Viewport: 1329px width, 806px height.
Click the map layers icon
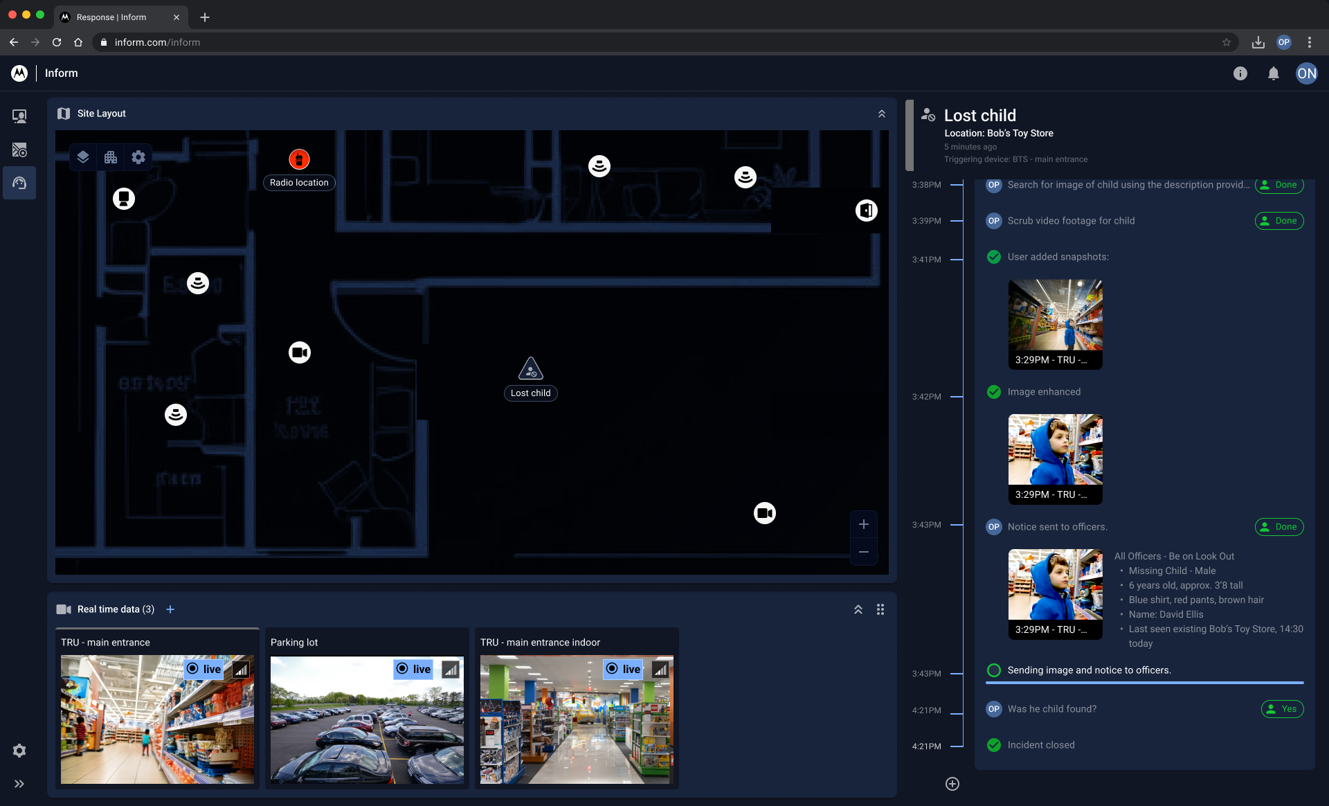pyautogui.click(x=83, y=157)
